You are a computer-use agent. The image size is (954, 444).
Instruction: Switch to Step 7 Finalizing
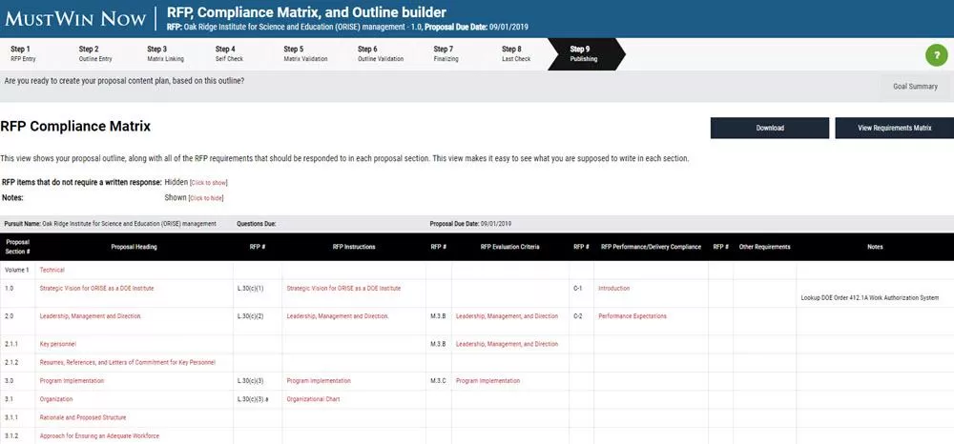(x=444, y=53)
